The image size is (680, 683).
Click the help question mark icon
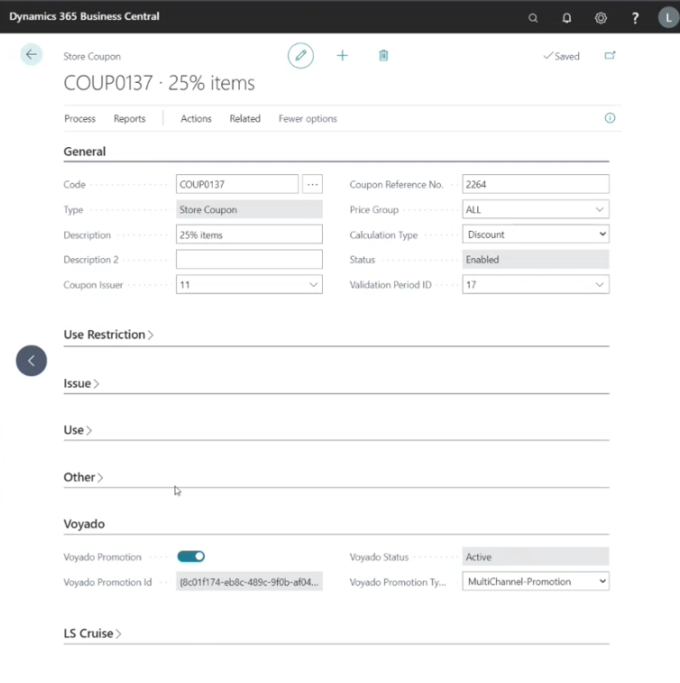(635, 18)
